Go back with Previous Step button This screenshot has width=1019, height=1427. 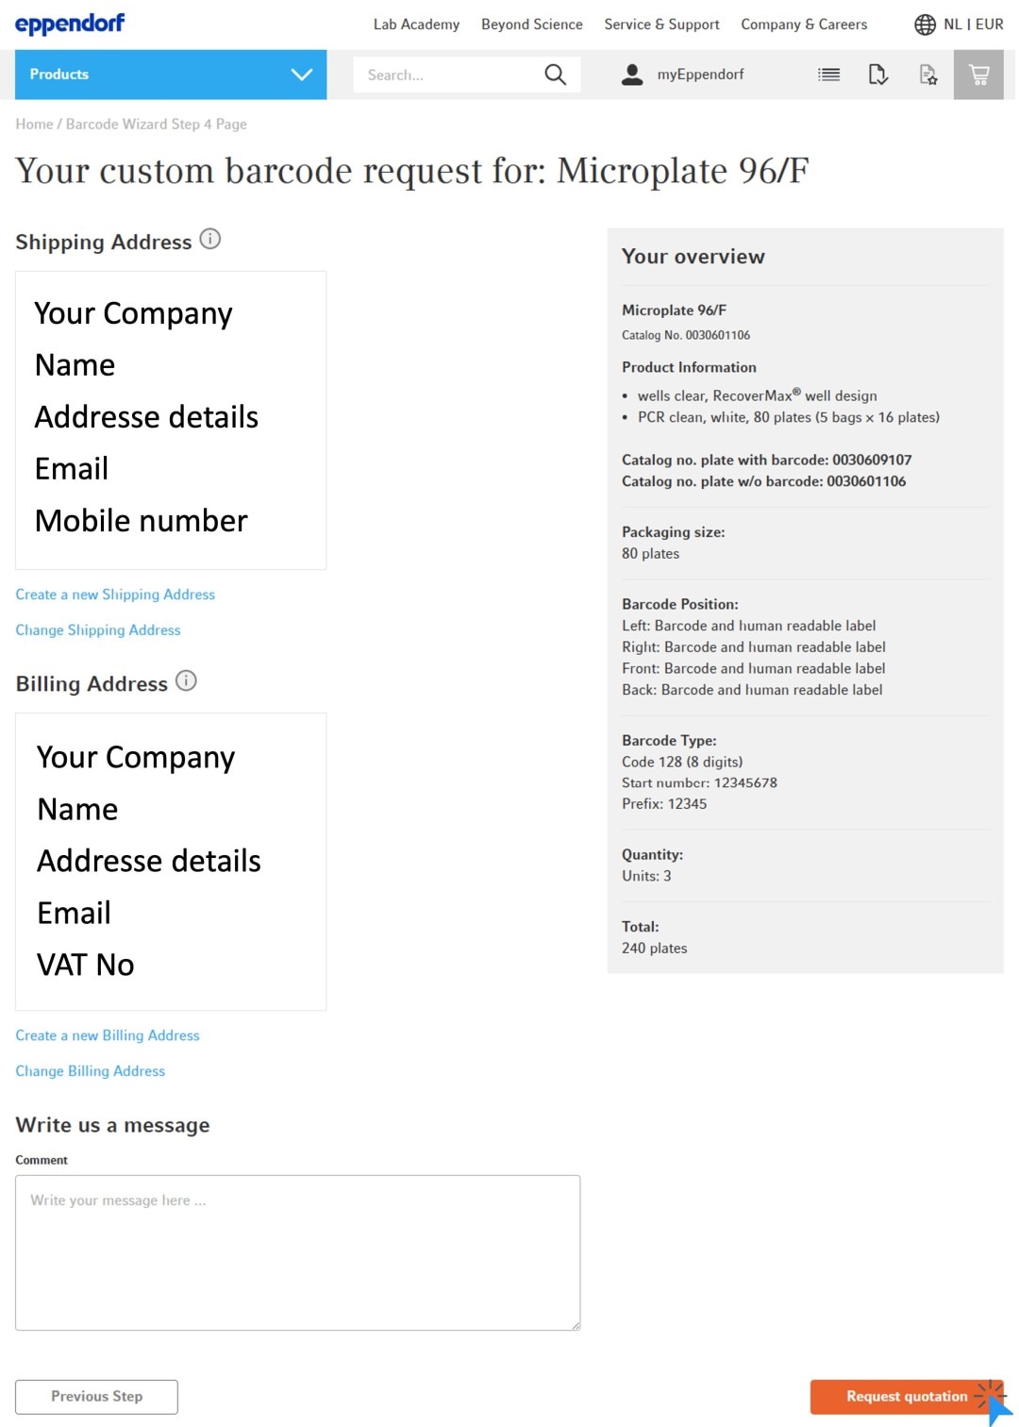click(96, 1397)
